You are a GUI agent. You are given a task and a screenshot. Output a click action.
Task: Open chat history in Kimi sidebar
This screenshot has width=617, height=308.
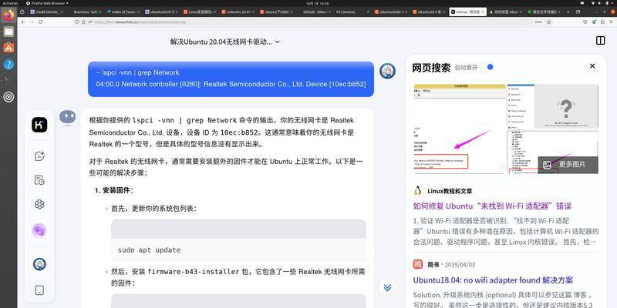click(39, 180)
